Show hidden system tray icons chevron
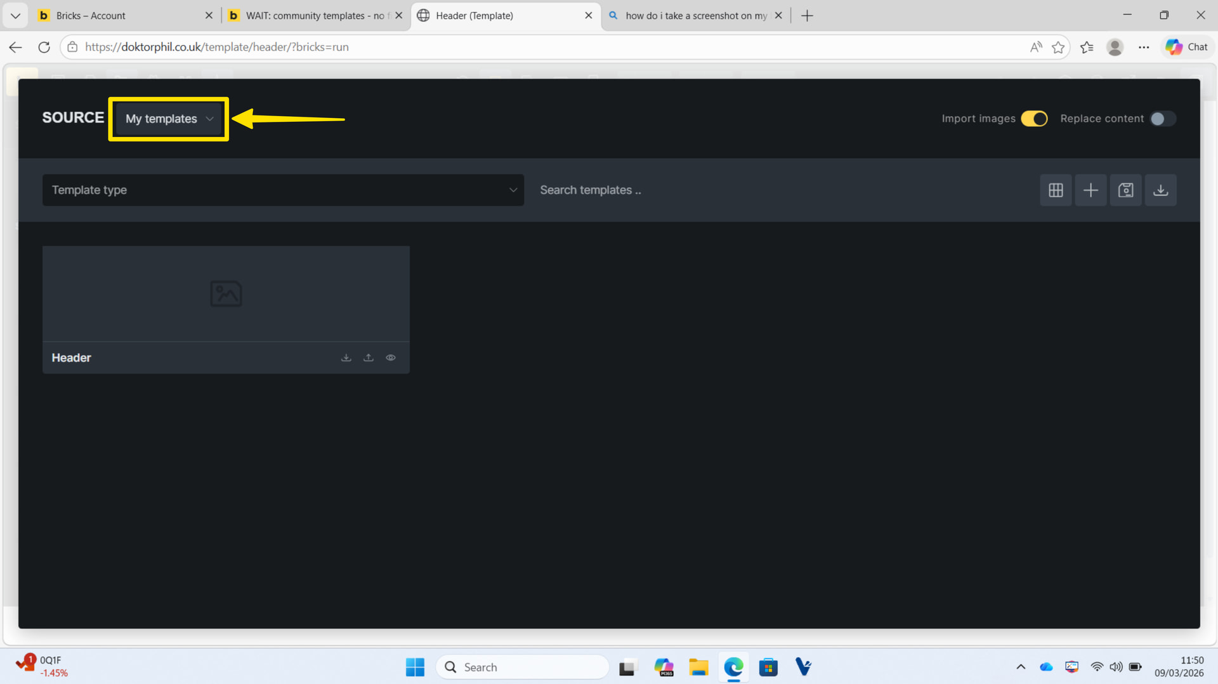 pyautogui.click(x=1020, y=667)
